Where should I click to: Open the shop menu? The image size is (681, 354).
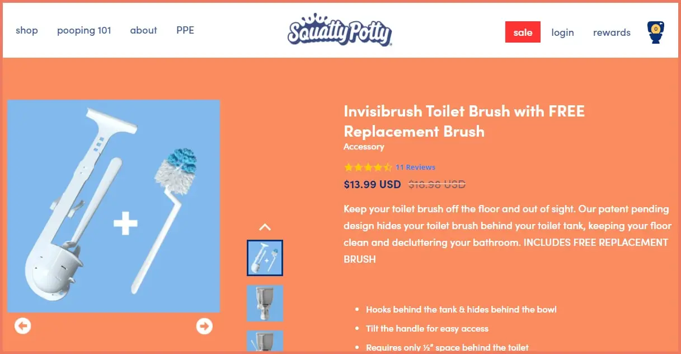[27, 30]
